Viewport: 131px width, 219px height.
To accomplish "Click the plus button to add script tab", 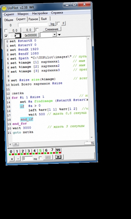I will (x=12, y=159).
